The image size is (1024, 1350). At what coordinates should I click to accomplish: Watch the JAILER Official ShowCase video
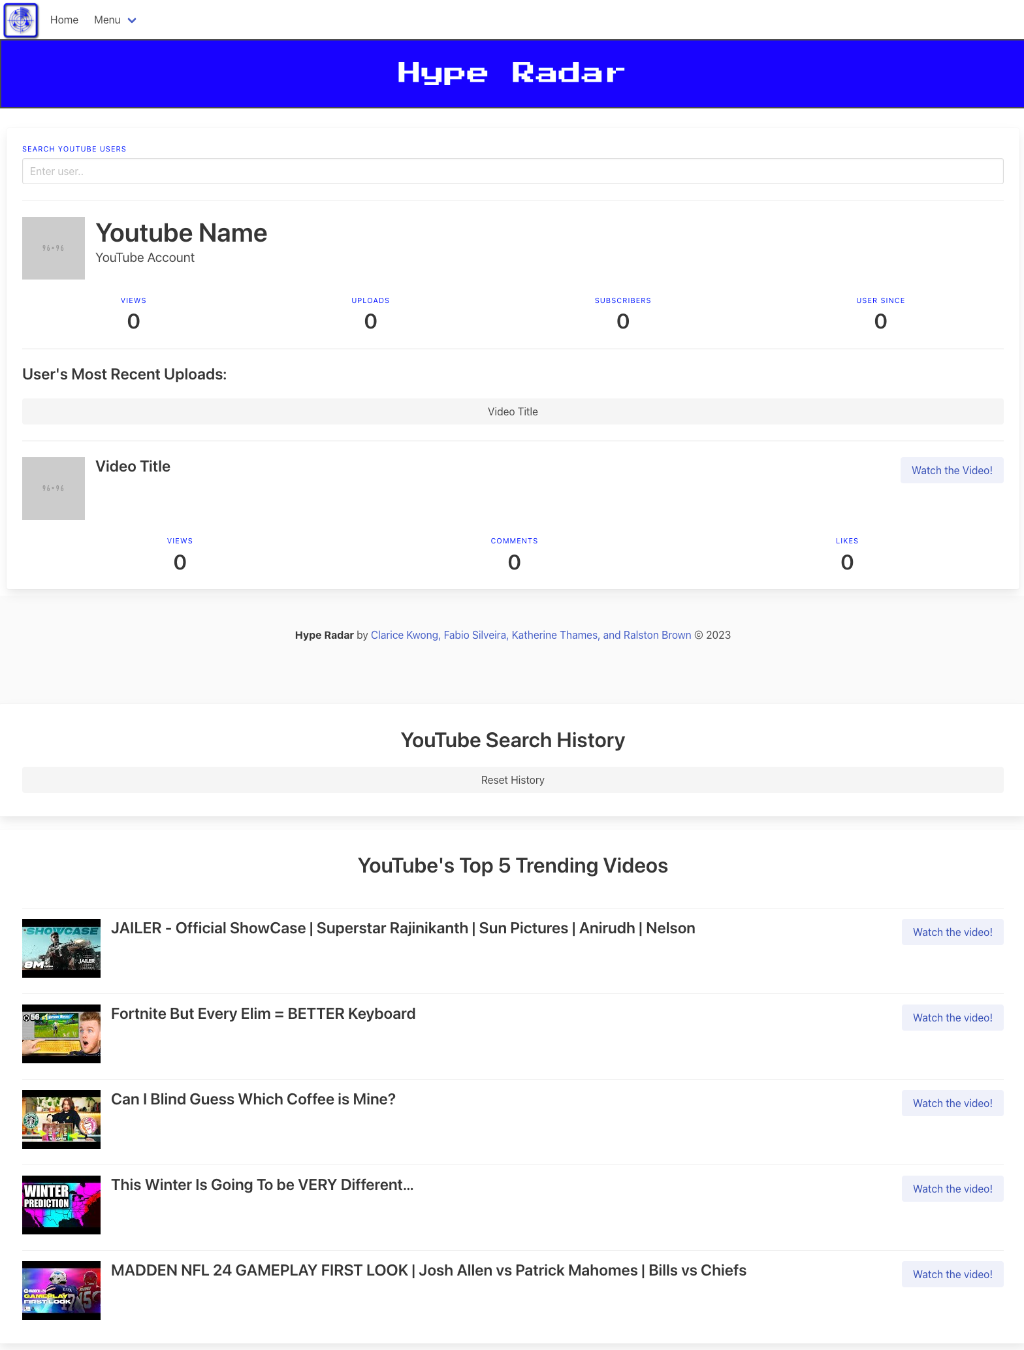tap(952, 932)
